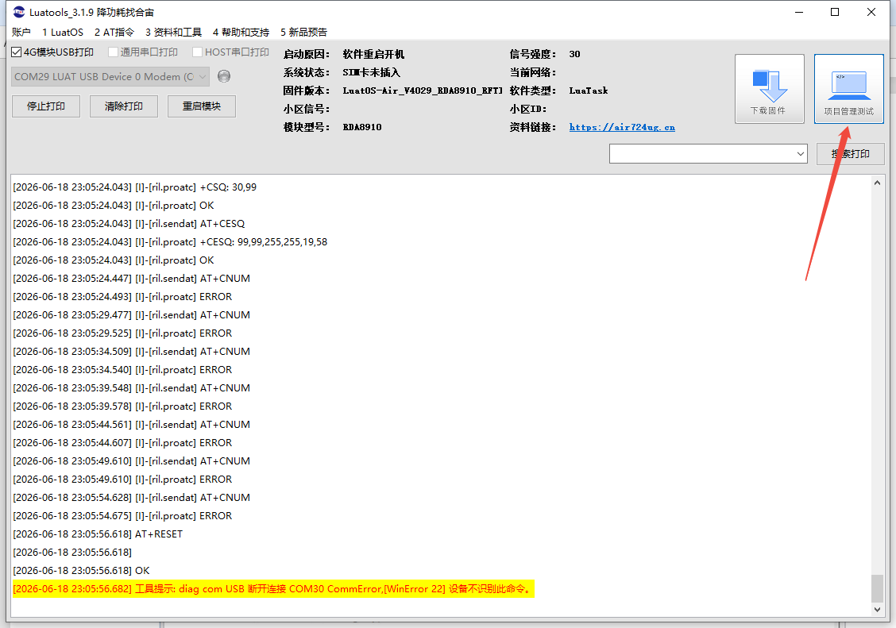Open the search print combo box dropdown arrow
Screen dimensions: 896x628
click(x=800, y=153)
